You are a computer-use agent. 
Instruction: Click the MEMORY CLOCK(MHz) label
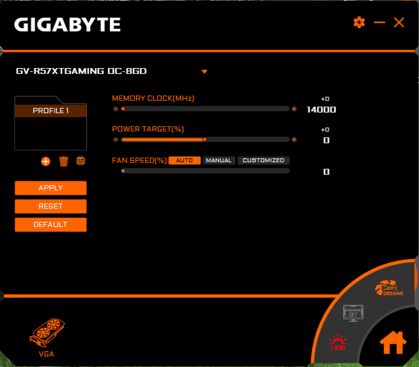(153, 98)
